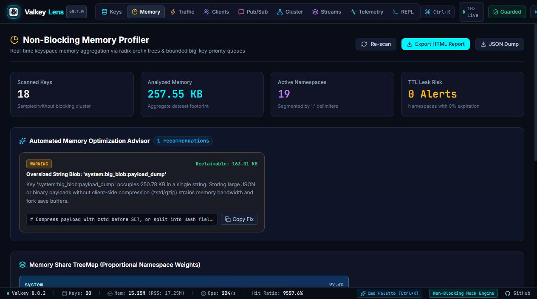This screenshot has width=537, height=299.
Task: Switch to the Memory tab
Action: click(146, 12)
